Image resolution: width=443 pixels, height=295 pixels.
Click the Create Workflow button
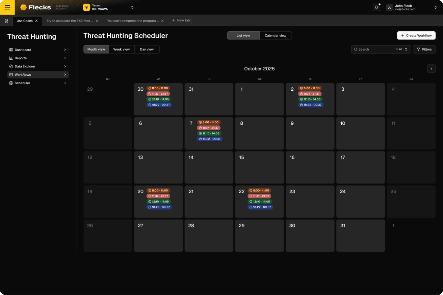click(x=416, y=35)
